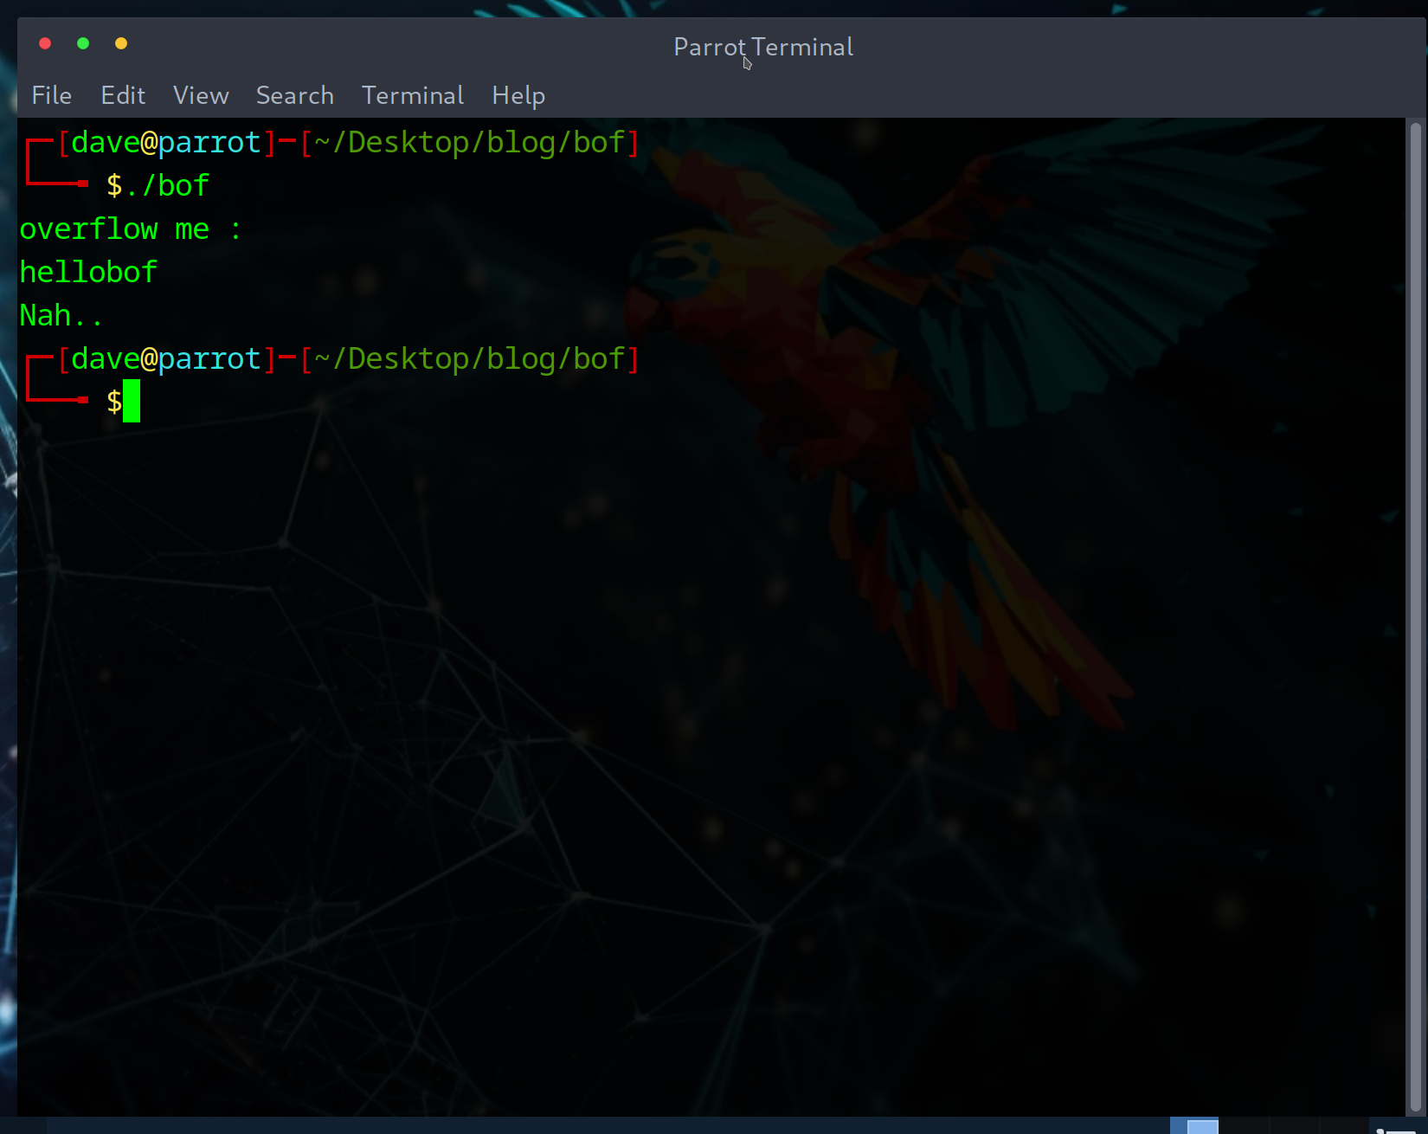
Task: Click the green block cursor at the prompt
Action: coord(132,402)
